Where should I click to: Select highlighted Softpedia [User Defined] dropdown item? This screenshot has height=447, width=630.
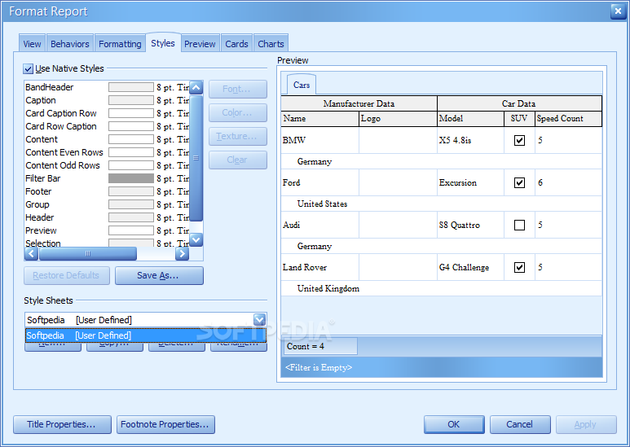coord(146,335)
